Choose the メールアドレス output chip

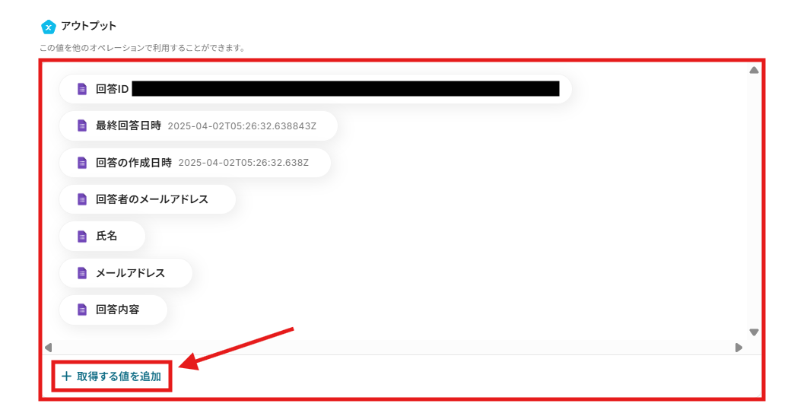[x=125, y=273]
